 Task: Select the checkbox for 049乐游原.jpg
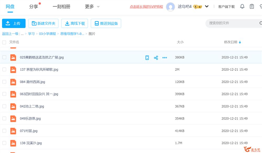click(4, 119)
